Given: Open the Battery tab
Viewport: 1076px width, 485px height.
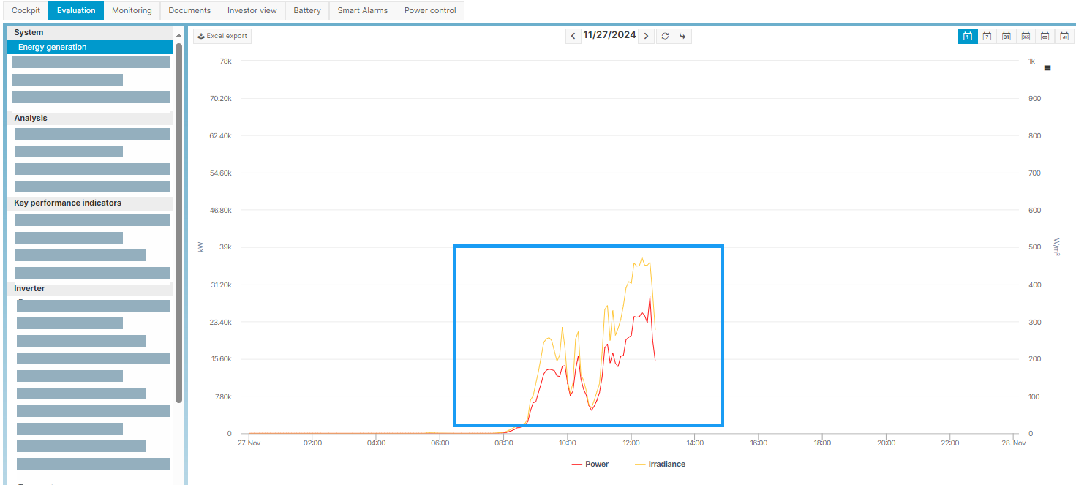Looking at the screenshot, I should coord(307,10).
